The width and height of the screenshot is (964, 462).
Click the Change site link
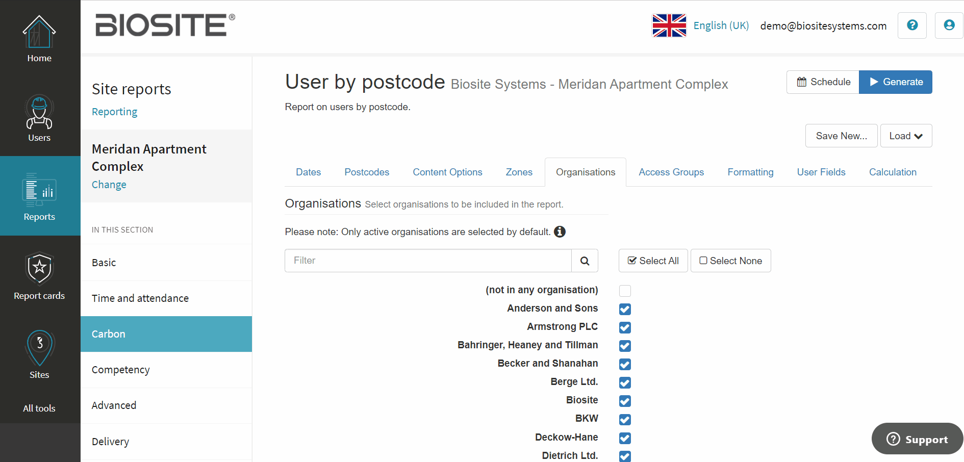point(109,185)
